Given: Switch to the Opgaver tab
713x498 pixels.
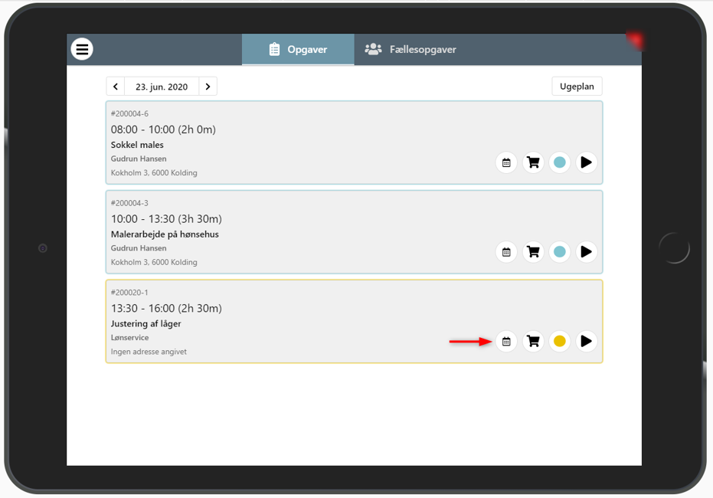Looking at the screenshot, I should (298, 50).
